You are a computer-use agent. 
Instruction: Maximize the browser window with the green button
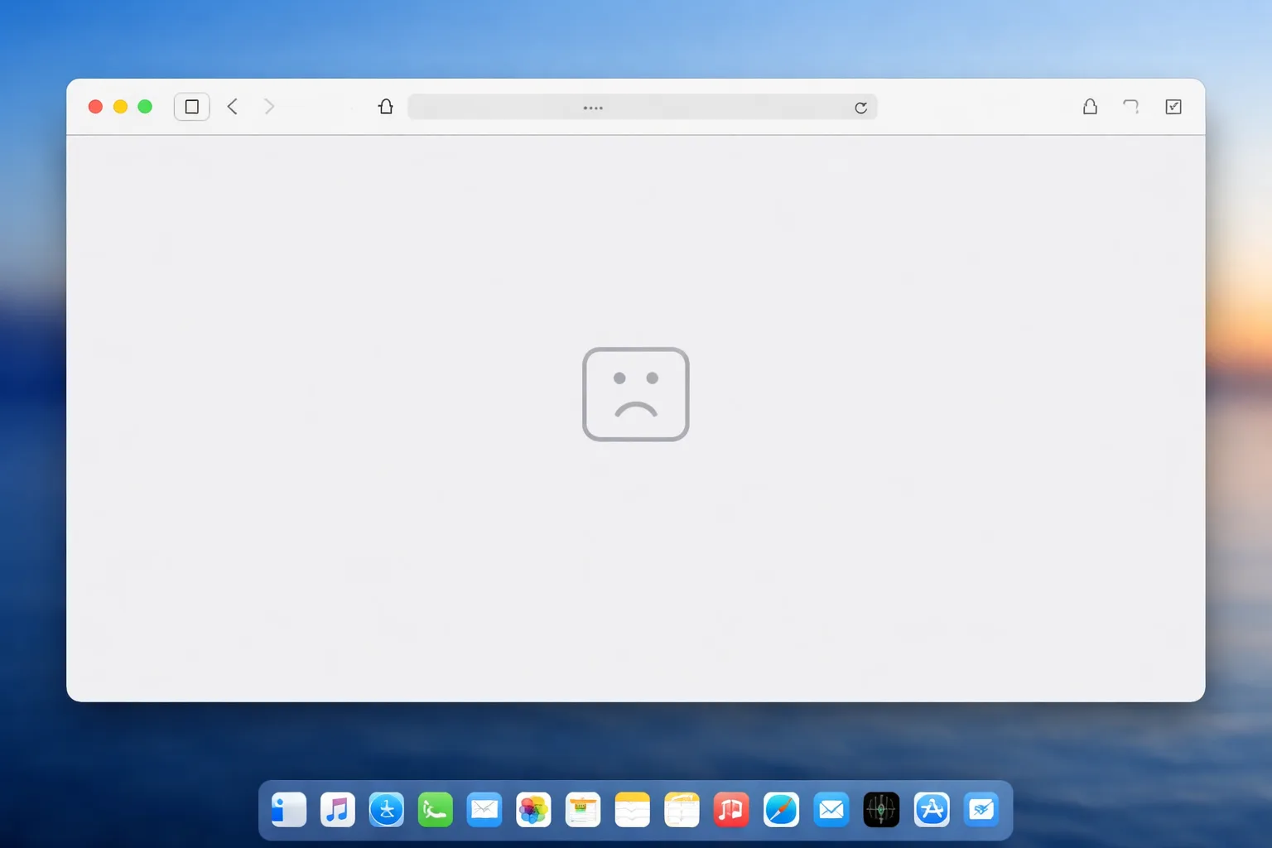[x=145, y=107]
